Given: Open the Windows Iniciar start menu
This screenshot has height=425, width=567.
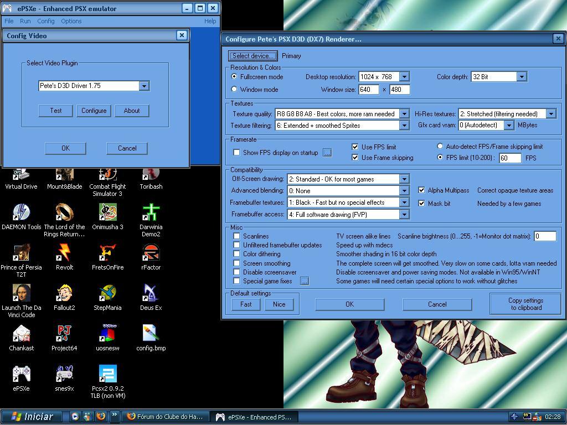Looking at the screenshot, I should (x=32, y=417).
